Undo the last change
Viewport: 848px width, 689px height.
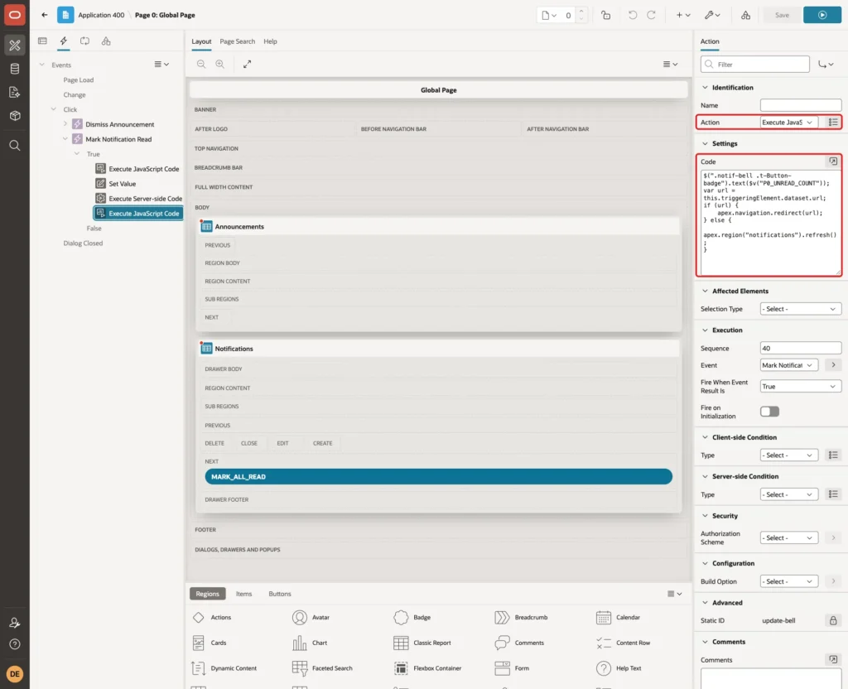[632, 15]
